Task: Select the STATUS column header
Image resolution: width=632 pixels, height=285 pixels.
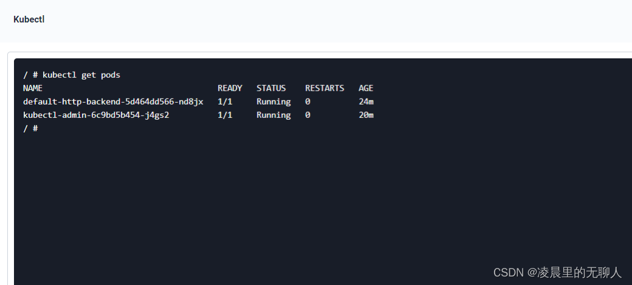Action: pyautogui.click(x=271, y=88)
